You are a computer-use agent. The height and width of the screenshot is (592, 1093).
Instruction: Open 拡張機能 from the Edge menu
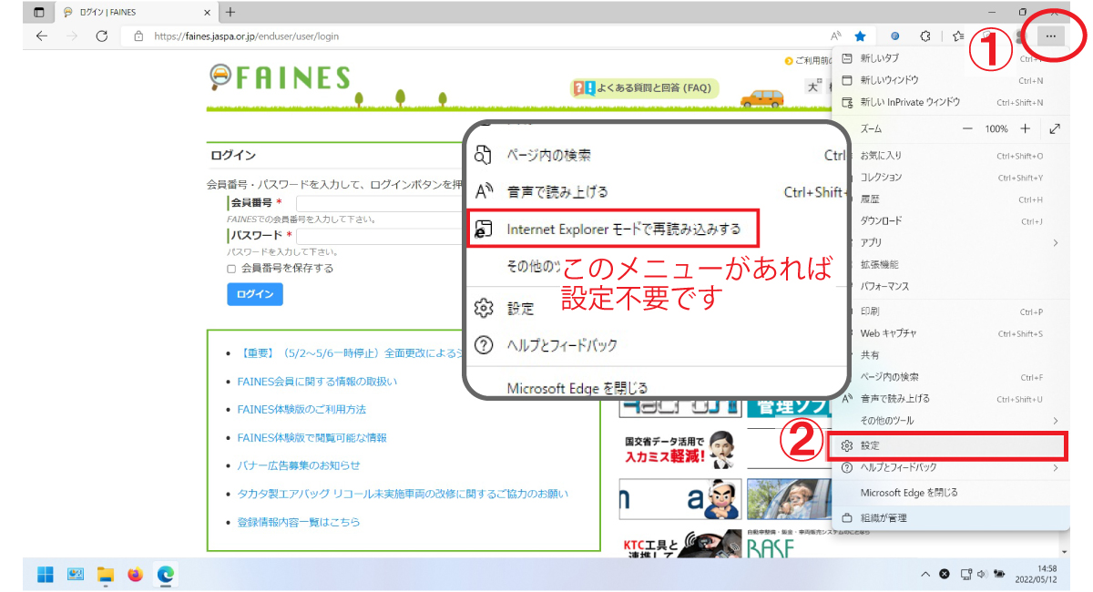click(951, 264)
